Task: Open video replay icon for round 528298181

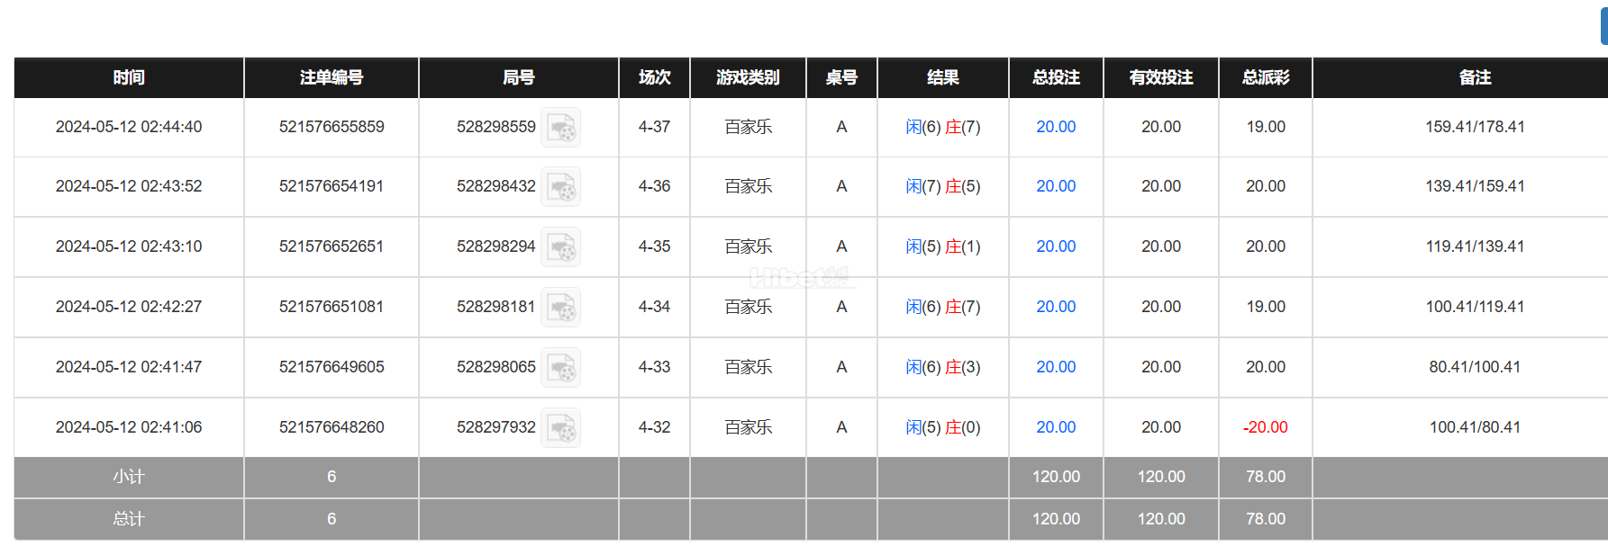Action: [560, 307]
